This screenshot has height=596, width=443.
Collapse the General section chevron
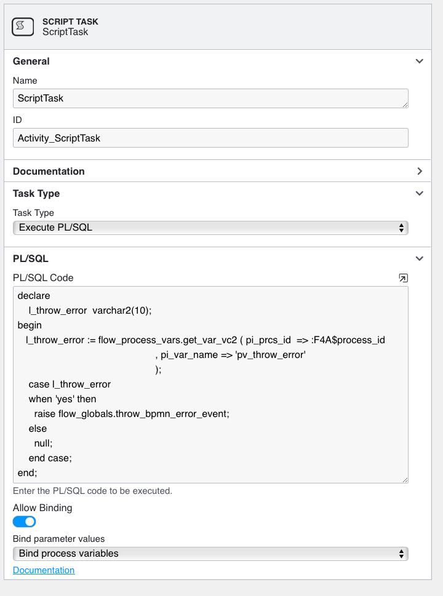pos(420,61)
